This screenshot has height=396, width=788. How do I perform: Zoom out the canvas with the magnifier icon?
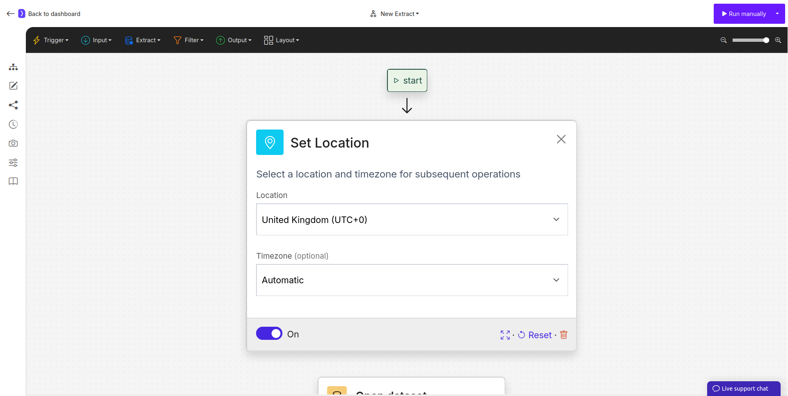(723, 40)
